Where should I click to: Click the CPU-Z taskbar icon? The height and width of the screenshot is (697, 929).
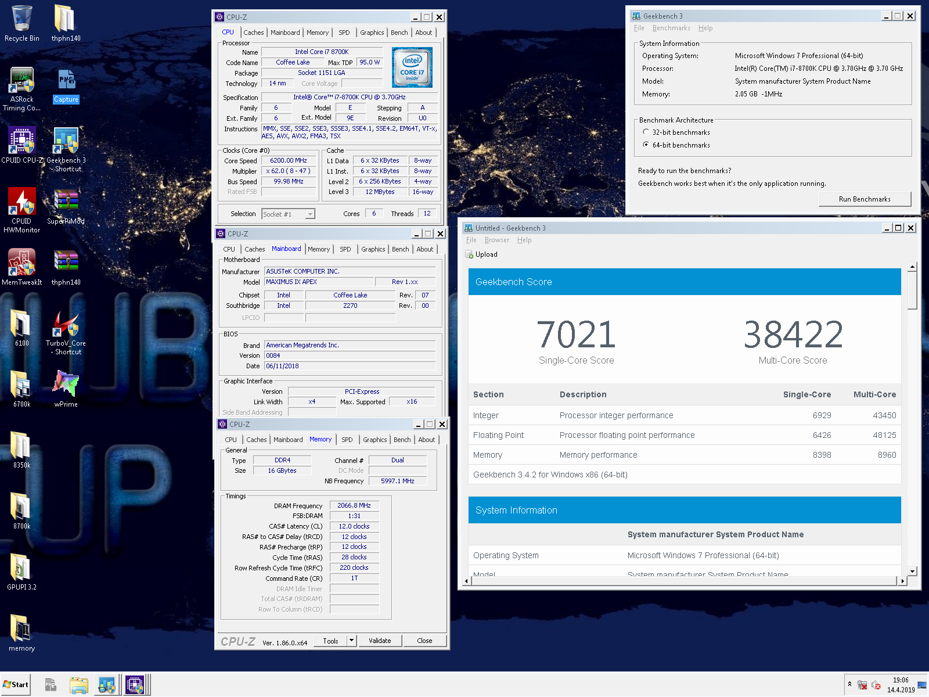point(135,685)
